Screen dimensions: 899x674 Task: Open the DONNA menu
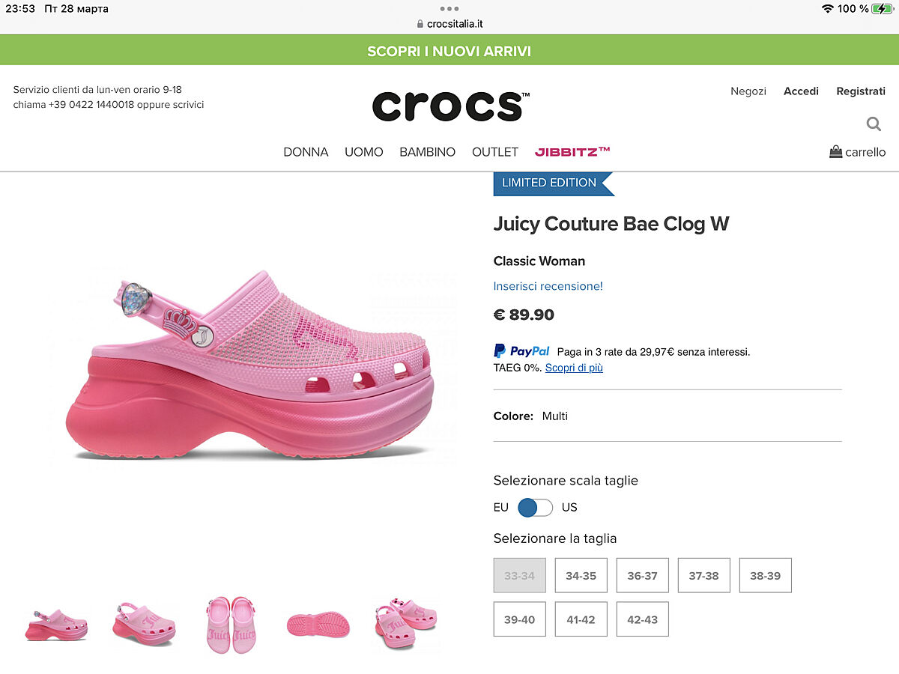(x=306, y=152)
